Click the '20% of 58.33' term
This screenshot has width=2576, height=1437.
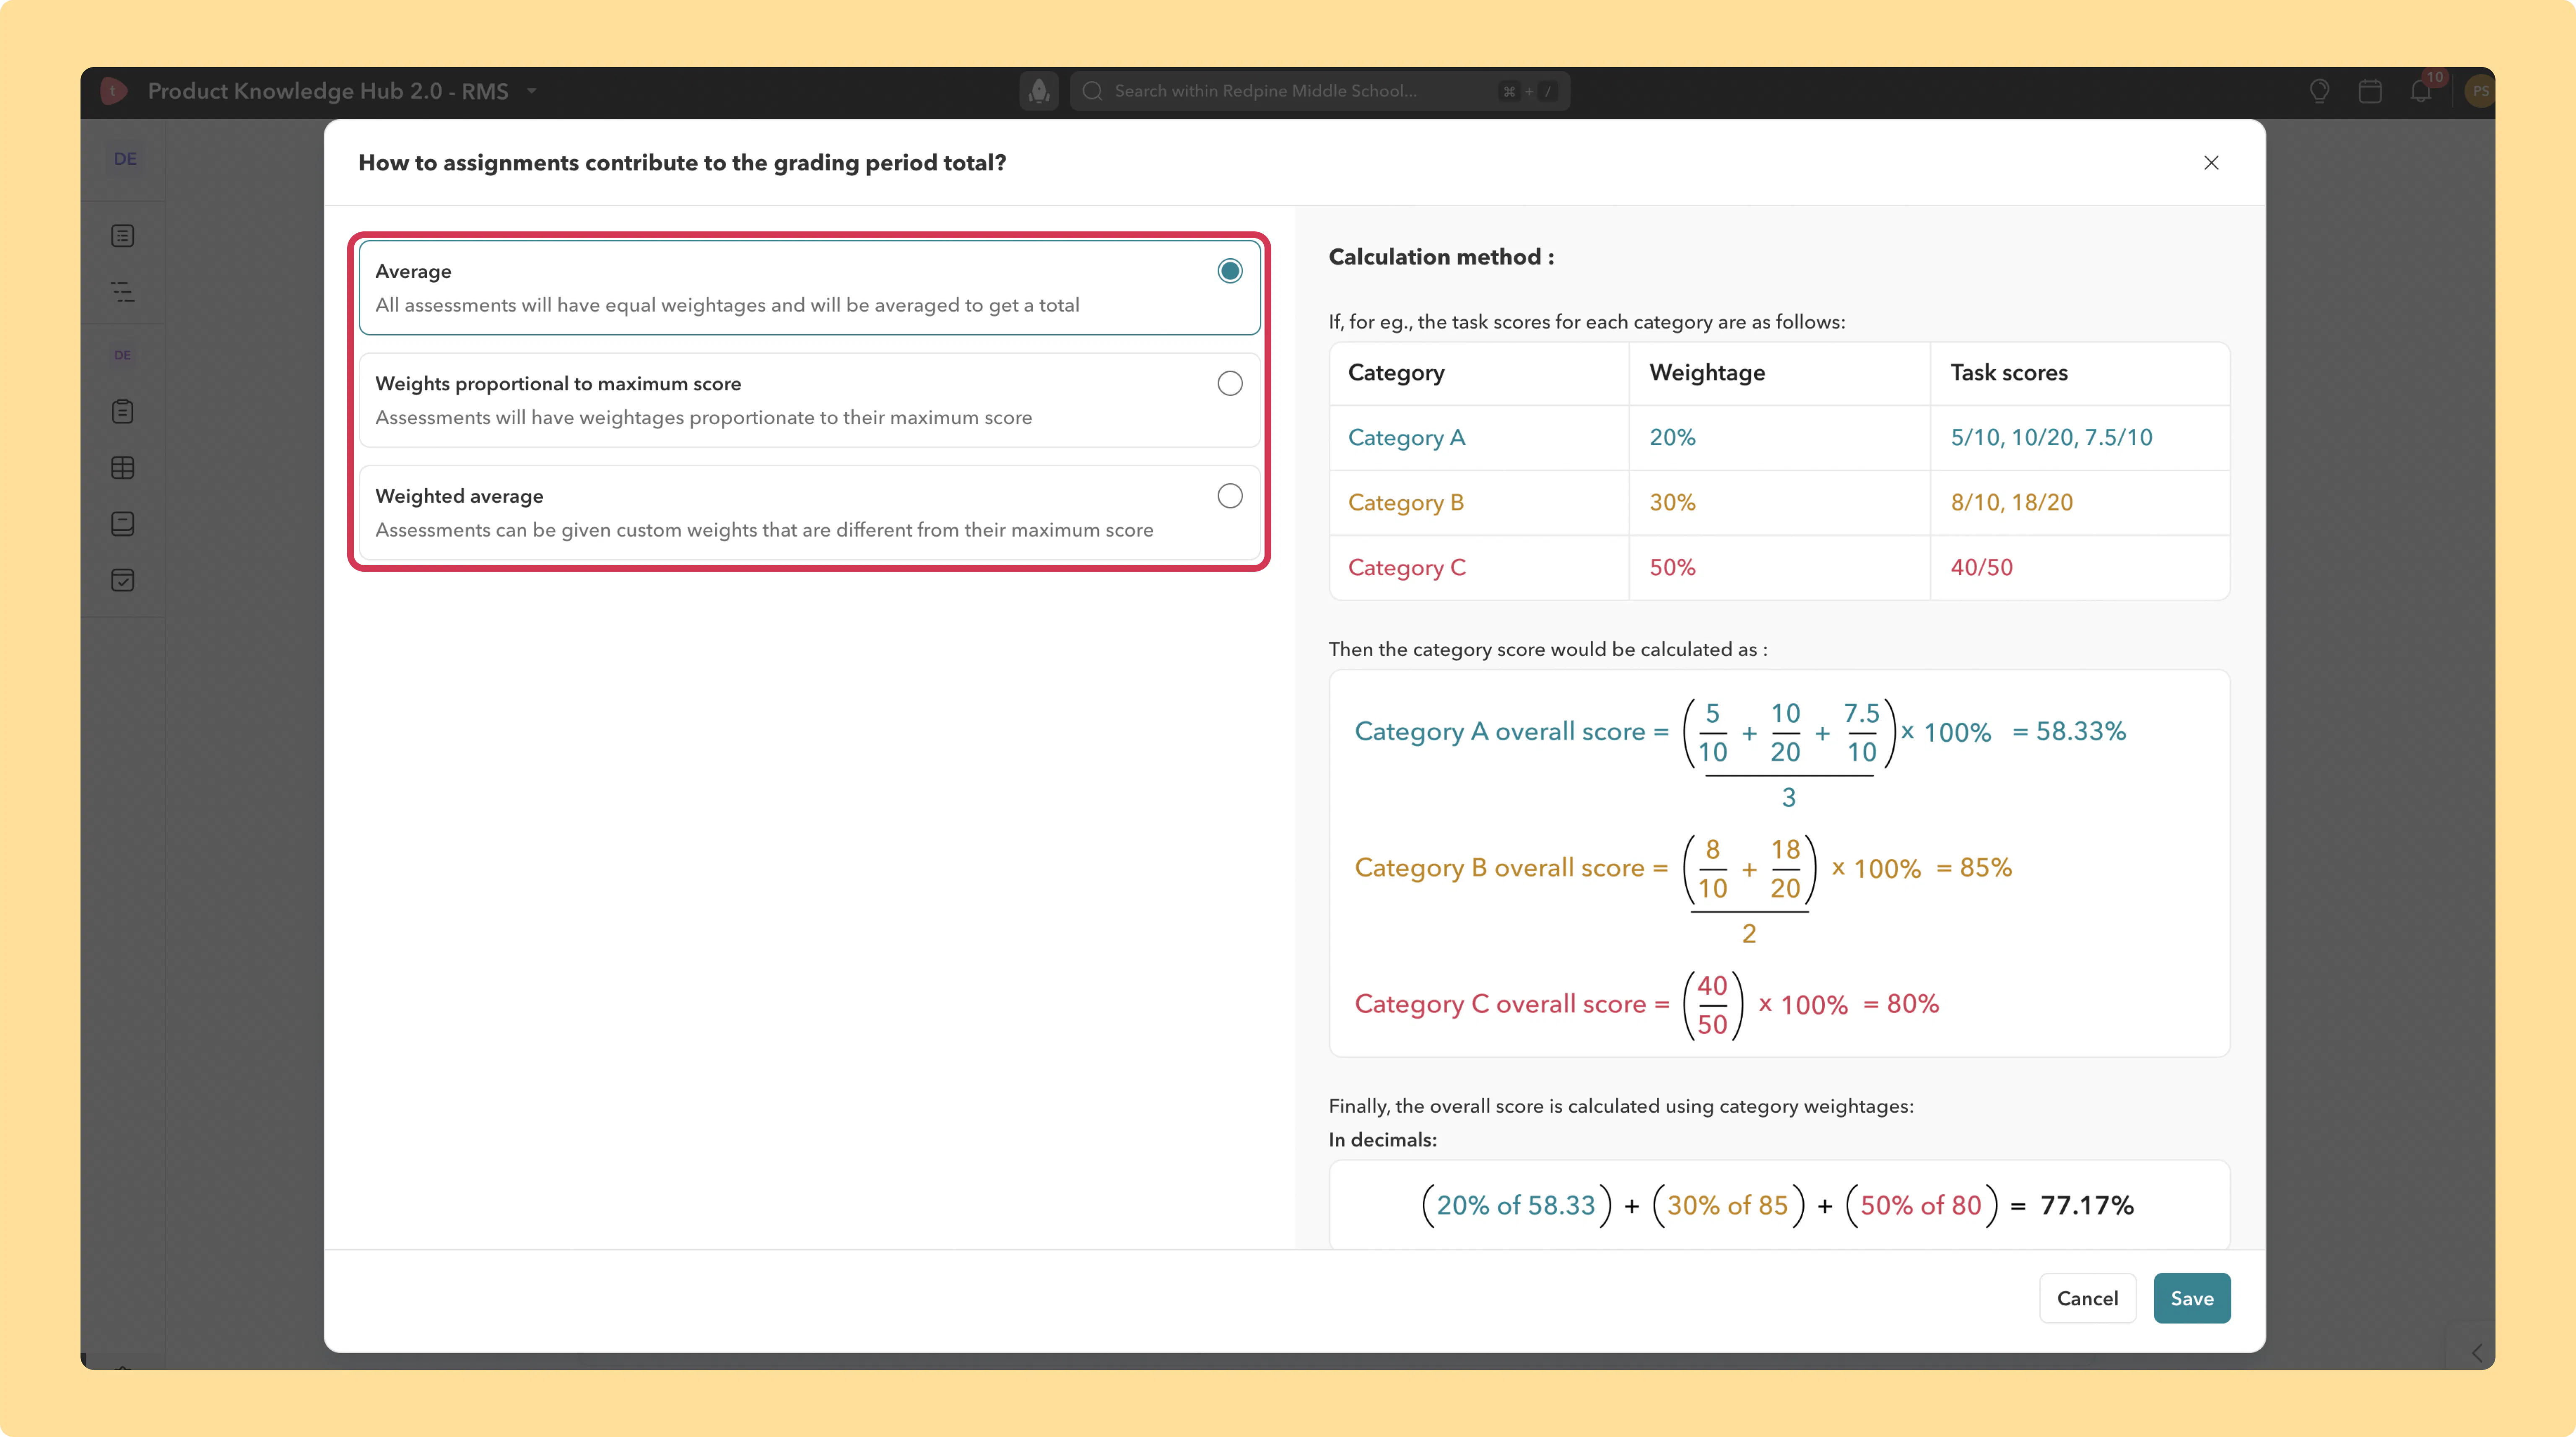click(x=1516, y=1205)
